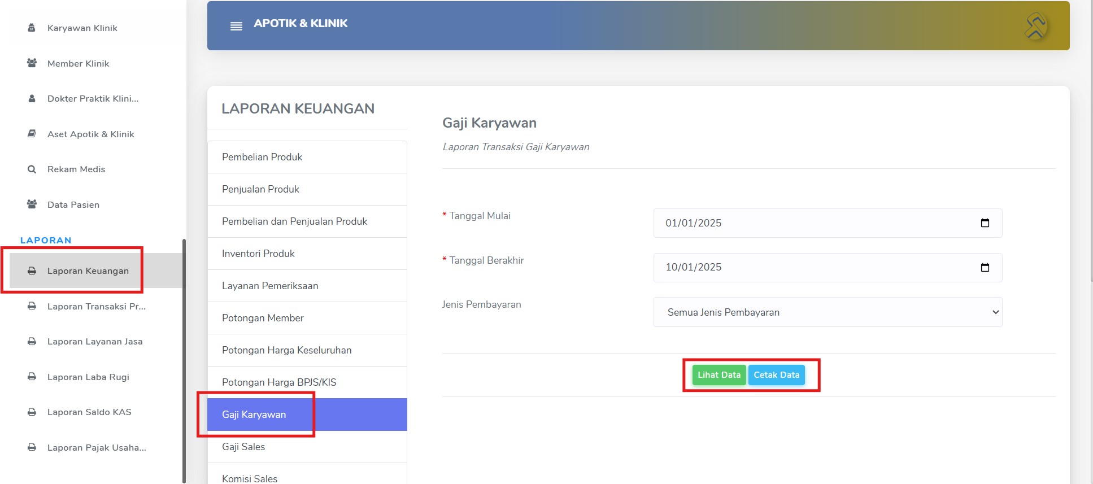Click the Laporan Laba Rugi printer icon
The image size is (1093, 484).
click(32, 377)
